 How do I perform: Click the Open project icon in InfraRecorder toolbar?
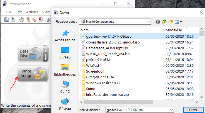click(7, 20)
